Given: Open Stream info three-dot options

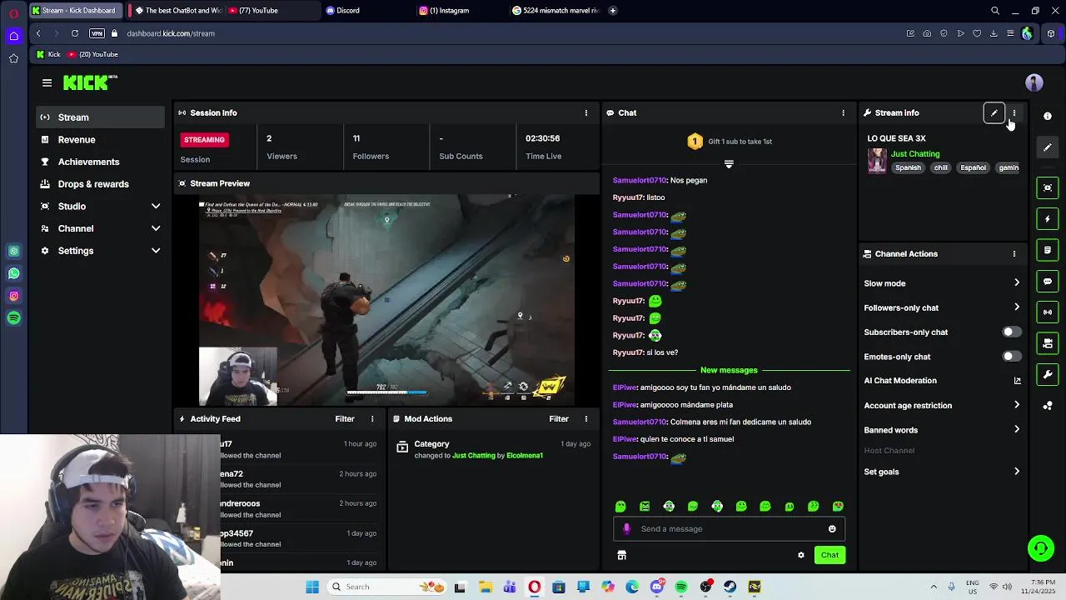Looking at the screenshot, I should pos(1014,112).
